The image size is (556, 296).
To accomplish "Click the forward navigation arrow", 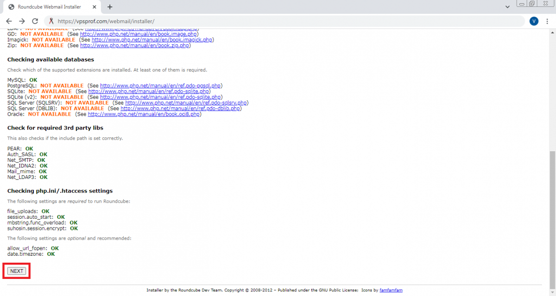I will (x=22, y=21).
